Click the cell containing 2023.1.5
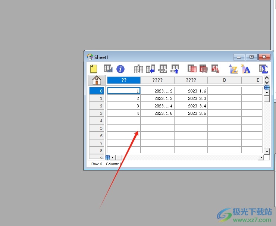The height and width of the screenshot is (226, 276). [x=157, y=113]
